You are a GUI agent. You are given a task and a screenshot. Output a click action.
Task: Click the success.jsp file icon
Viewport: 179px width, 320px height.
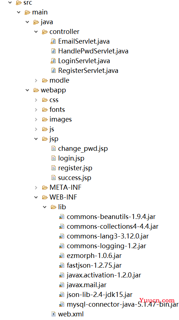point(53,178)
